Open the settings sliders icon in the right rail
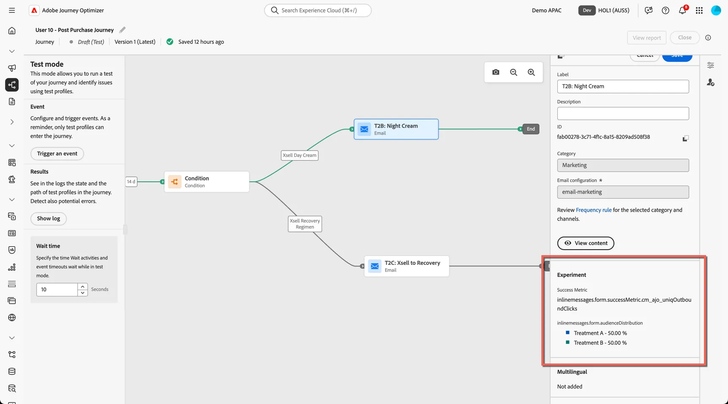The width and height of the screenshot is (728, 404). (x=711, y=65)
